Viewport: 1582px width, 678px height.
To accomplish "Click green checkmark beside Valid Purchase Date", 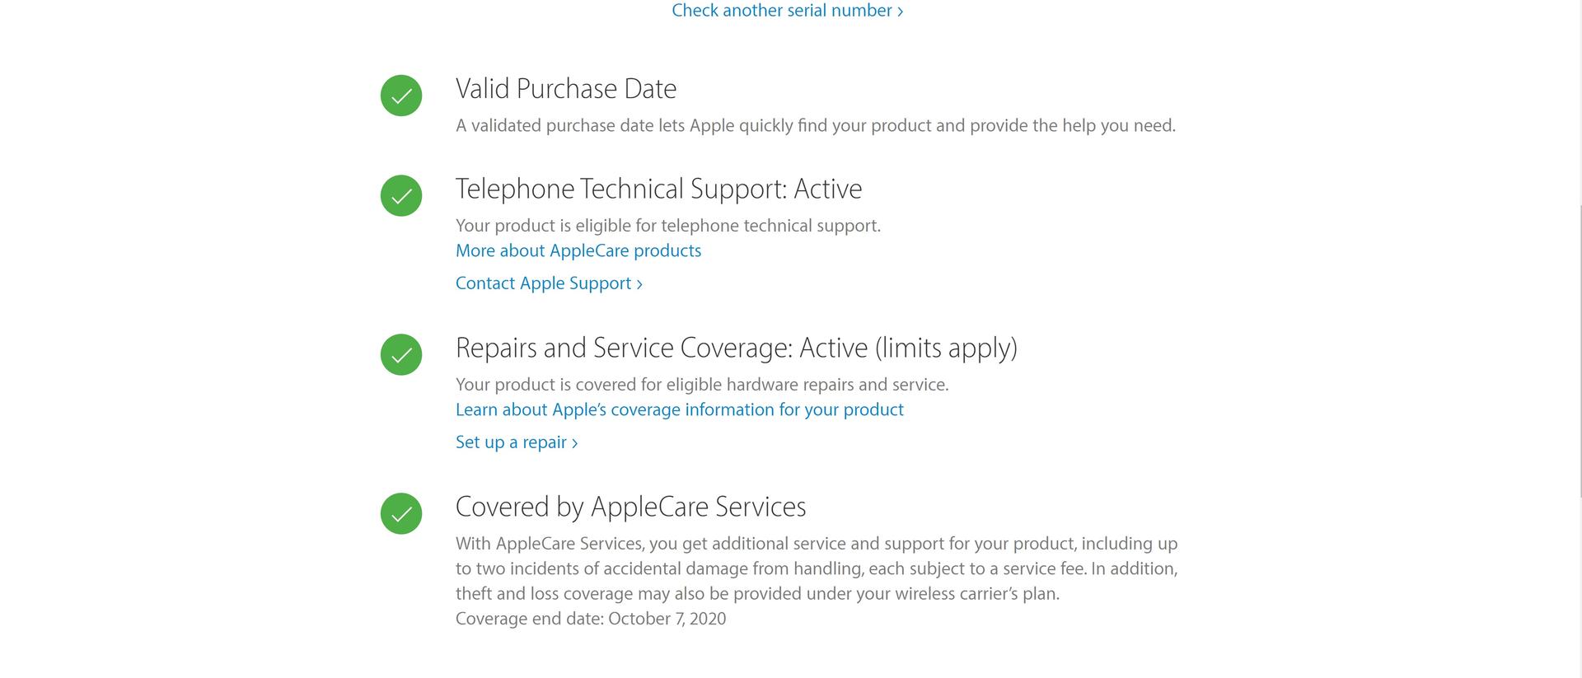I will [x=401, y=96].
